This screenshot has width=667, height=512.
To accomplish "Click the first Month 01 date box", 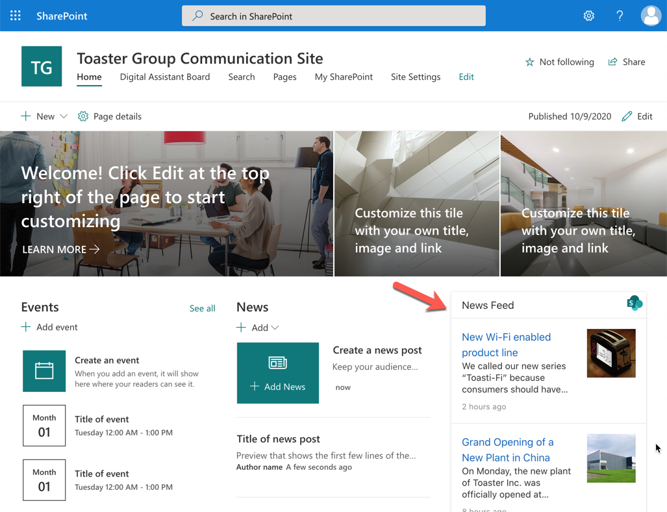I will [44, 425].
